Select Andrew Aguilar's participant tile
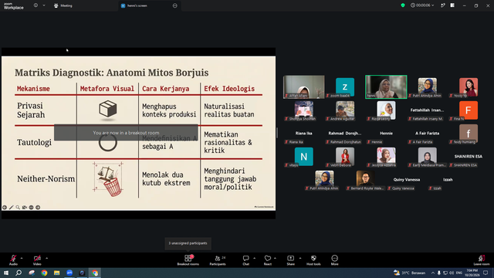 [345, 110]
